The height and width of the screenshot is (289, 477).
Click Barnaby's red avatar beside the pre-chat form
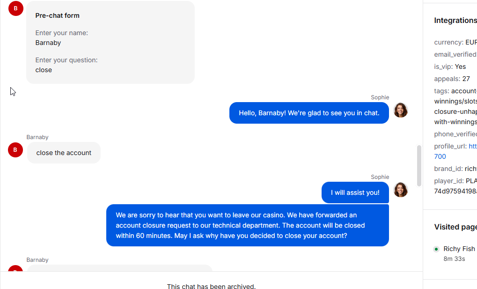[16, 8]
